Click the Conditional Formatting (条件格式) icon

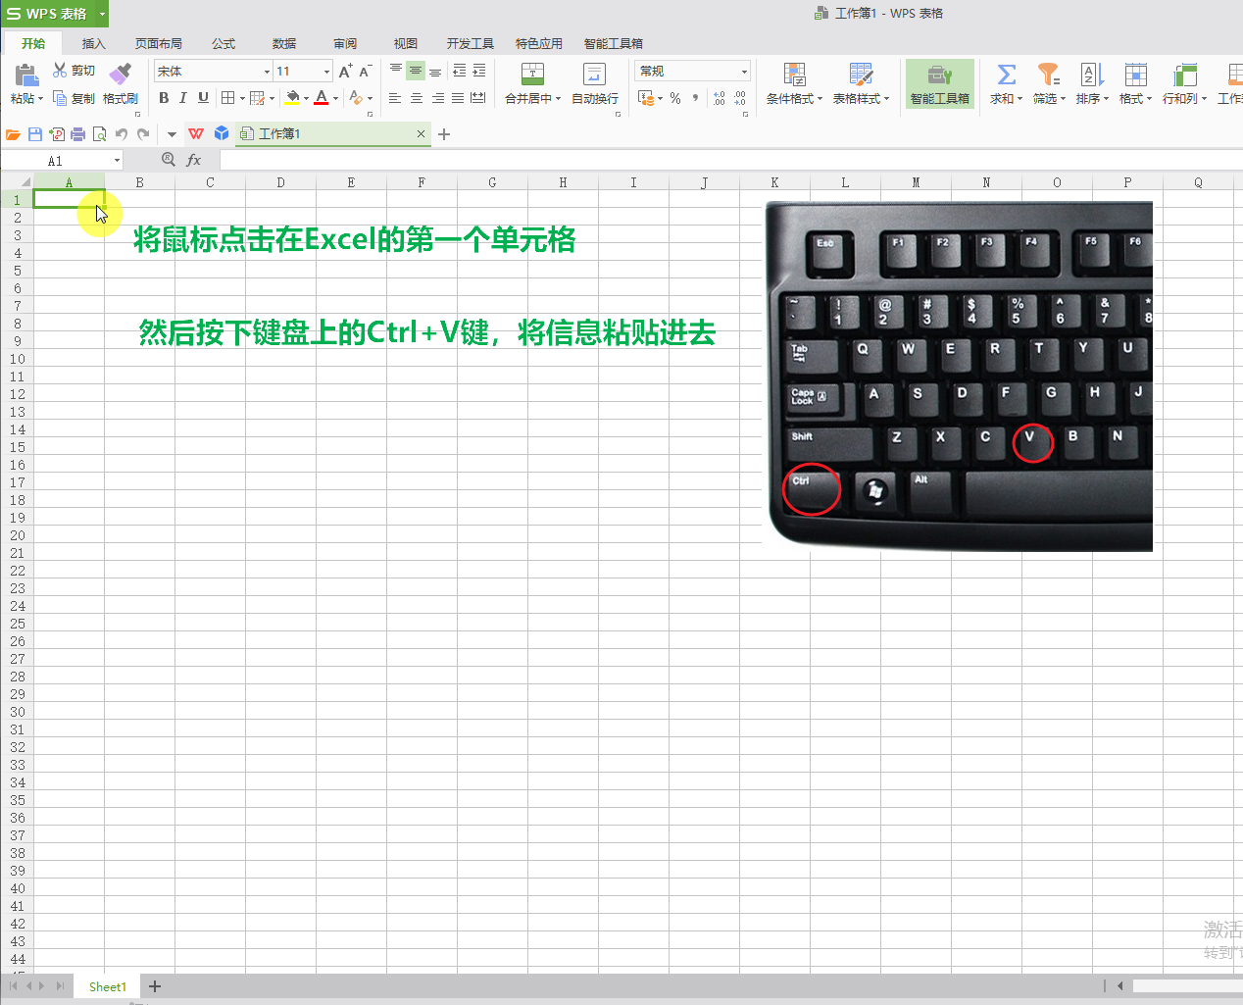click(795, 75)
